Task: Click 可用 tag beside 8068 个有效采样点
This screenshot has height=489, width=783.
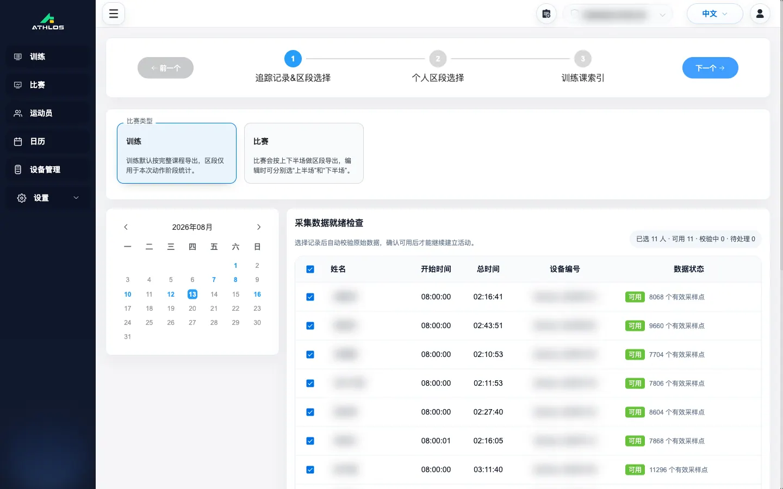Action: pyautogui.click(x=635, y=297)
